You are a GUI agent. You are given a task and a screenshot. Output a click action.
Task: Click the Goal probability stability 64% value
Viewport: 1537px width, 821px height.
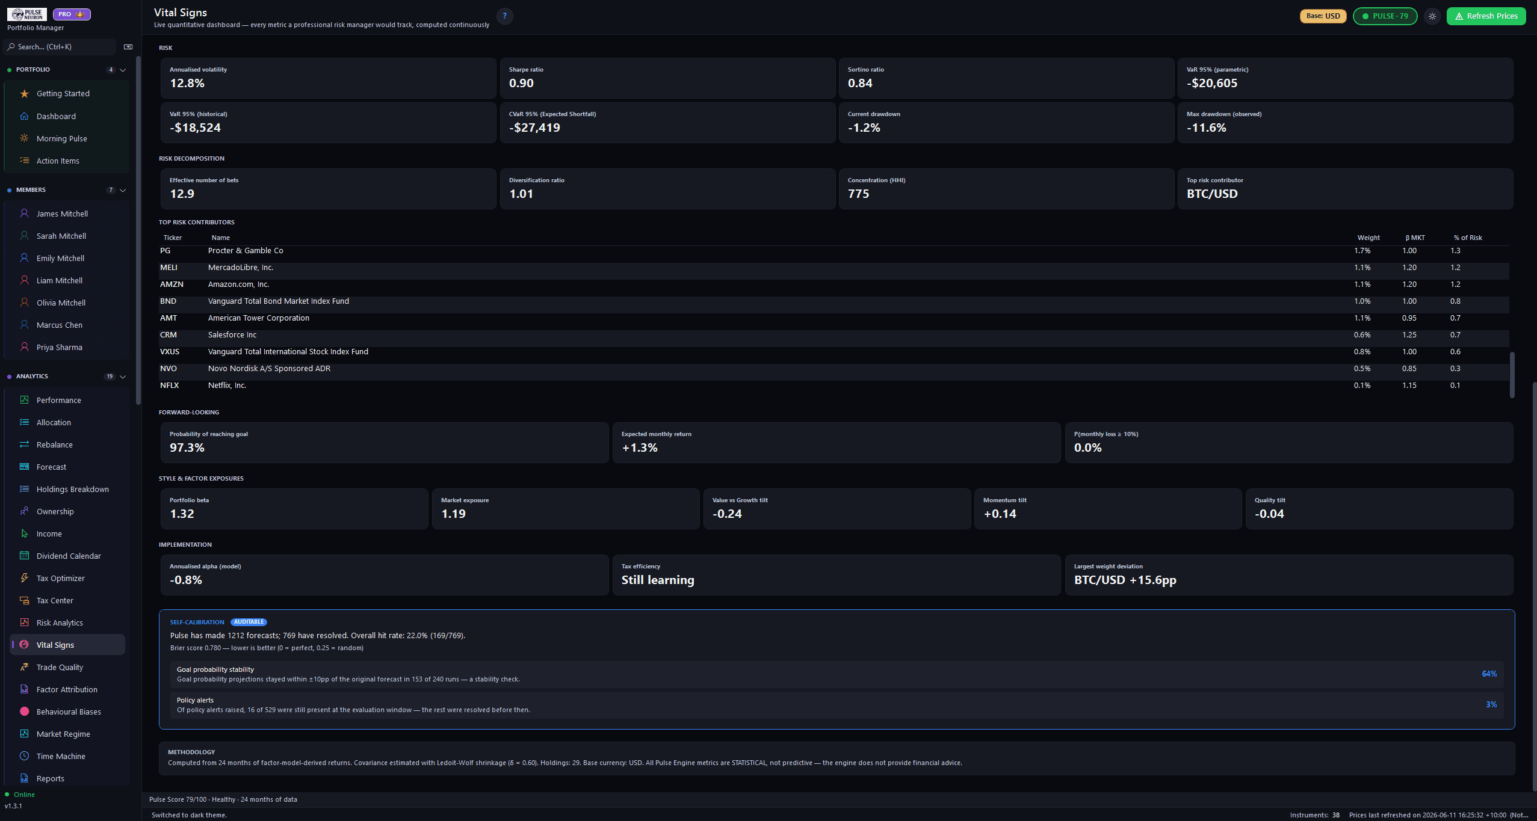[1489, 674]
